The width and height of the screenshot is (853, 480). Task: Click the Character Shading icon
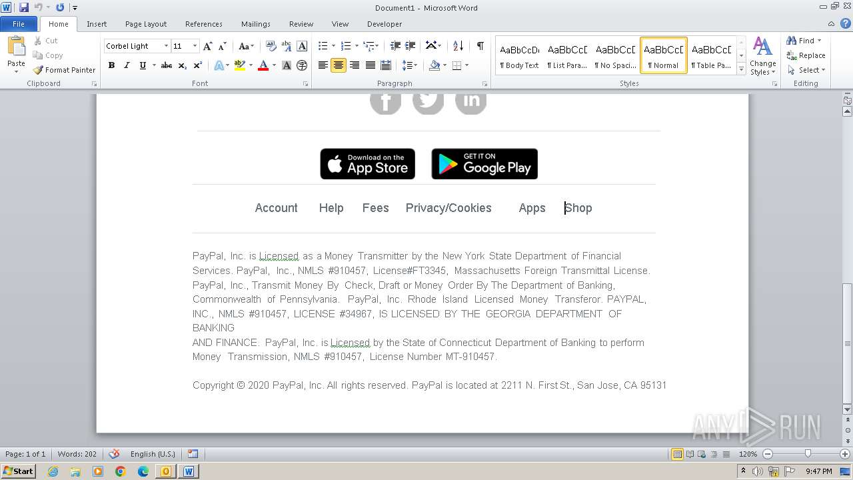click(287, 65)
